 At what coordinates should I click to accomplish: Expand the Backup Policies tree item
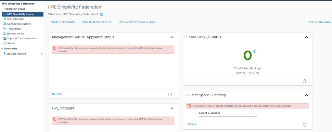(x=42, y=54)
